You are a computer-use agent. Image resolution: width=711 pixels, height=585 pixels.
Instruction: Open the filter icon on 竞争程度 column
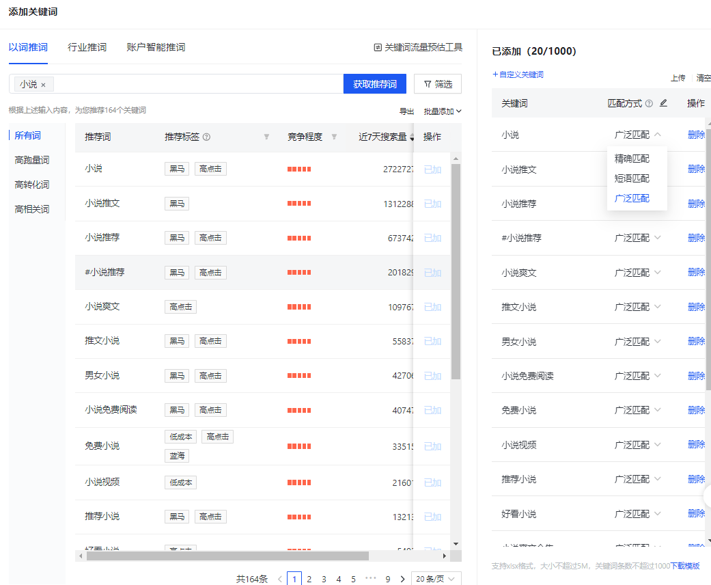pyautogui.click(x=334, y=135)
